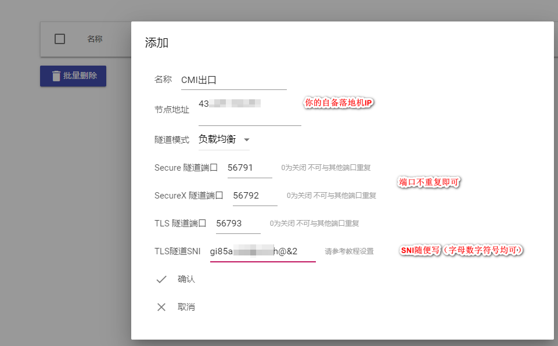Click the 隧道模式 label

point(172,140)
